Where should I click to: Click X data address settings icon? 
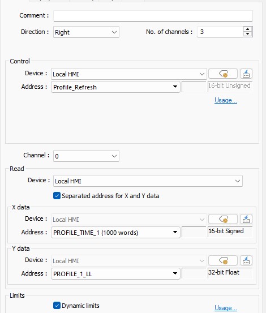[246, 220]
